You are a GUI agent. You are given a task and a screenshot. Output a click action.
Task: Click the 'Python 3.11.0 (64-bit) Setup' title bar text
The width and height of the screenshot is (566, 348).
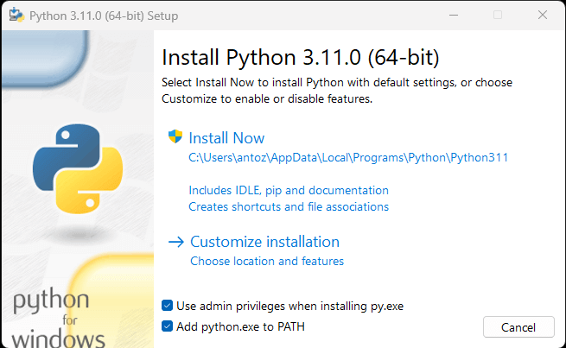[x=104, y=16]
